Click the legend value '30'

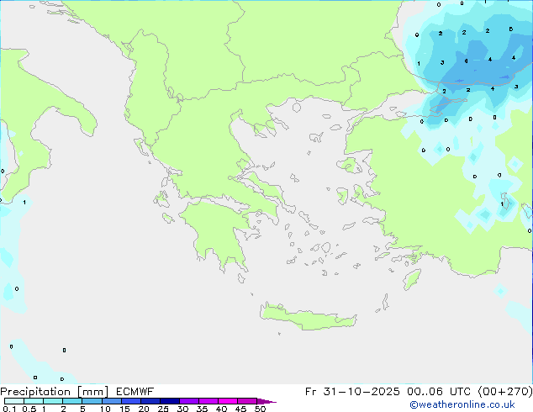(x=182, y=409)
